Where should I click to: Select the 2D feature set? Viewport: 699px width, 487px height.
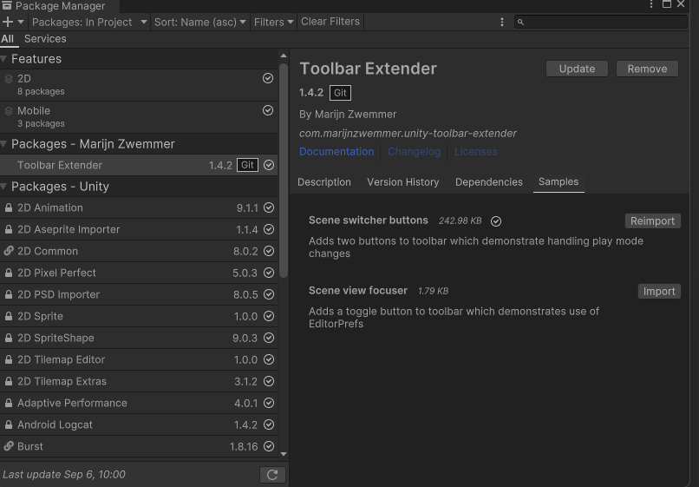pyautogui.click(x=139, y=85)
